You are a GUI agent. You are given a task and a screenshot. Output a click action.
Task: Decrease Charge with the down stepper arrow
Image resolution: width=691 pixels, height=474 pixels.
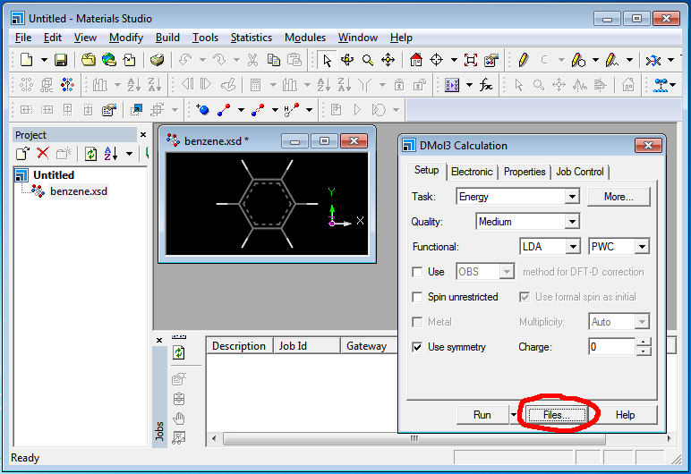(x=644, y=351)
